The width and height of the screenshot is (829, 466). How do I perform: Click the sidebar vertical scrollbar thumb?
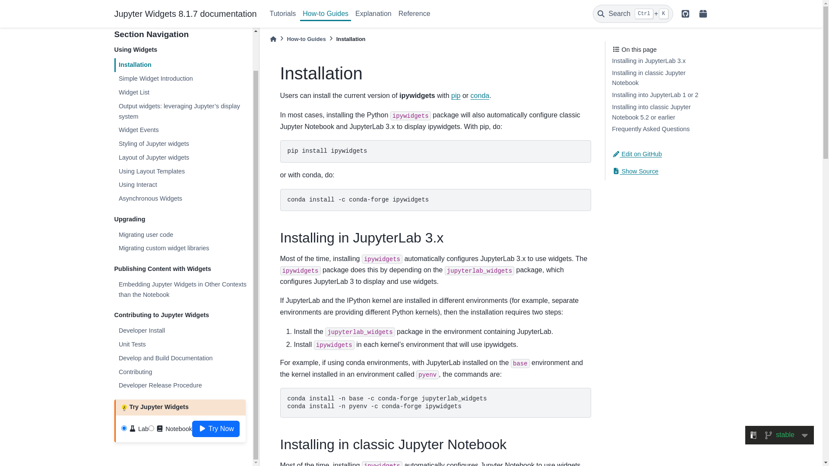pos(256,265)
